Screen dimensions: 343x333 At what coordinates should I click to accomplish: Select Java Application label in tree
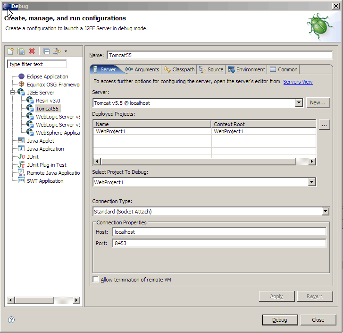pos(45,149)
